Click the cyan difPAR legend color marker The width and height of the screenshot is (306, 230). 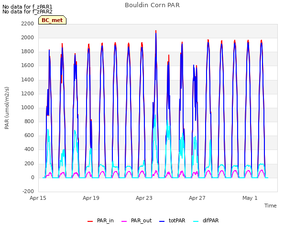click(x=196, y=221)
